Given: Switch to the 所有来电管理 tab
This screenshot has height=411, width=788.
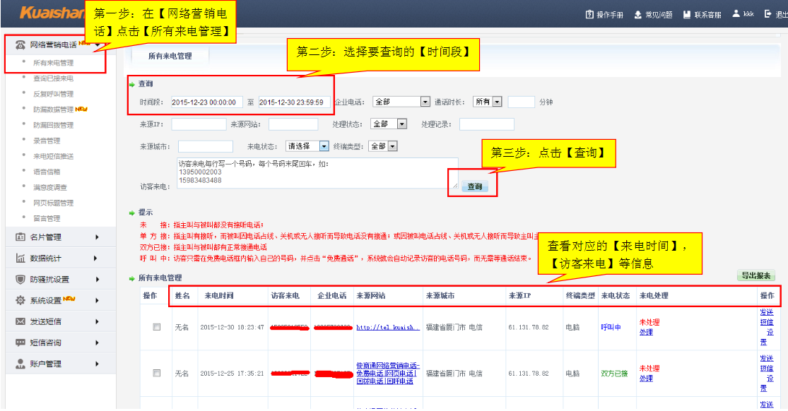Looking at the screenshot, I should click(170, 56).
